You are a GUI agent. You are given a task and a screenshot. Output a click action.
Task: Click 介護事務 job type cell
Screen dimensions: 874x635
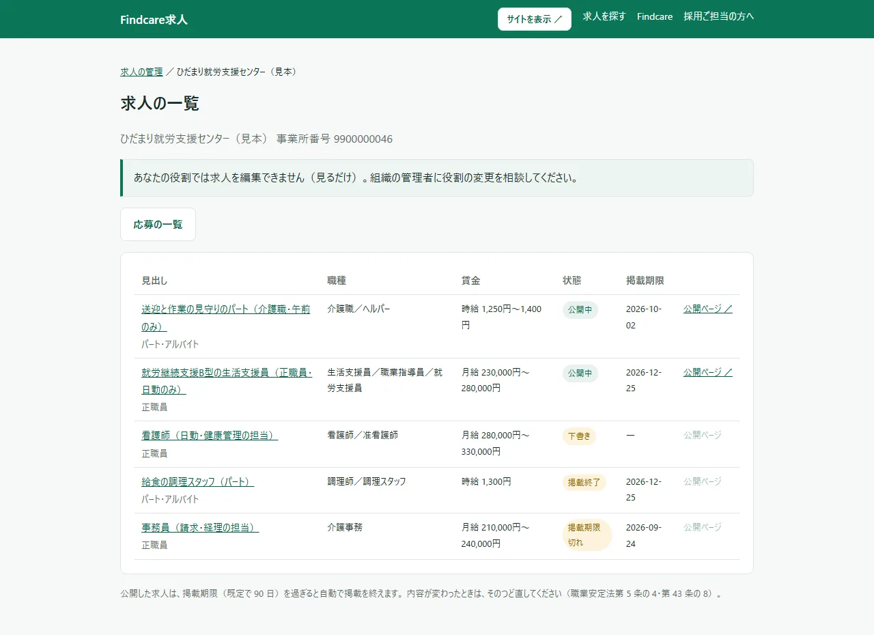tap(345, 527)
